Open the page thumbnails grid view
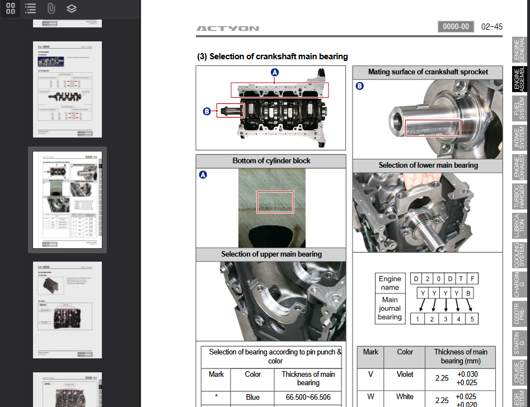530x407 pixels. point(11,8)
